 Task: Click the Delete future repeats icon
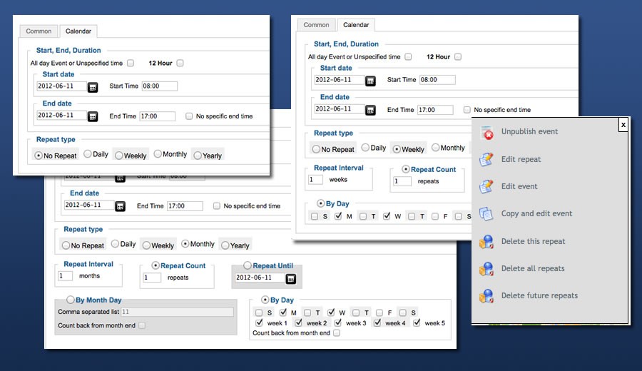pos(487,296)
